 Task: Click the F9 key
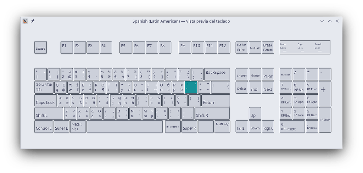pos(185,48)
